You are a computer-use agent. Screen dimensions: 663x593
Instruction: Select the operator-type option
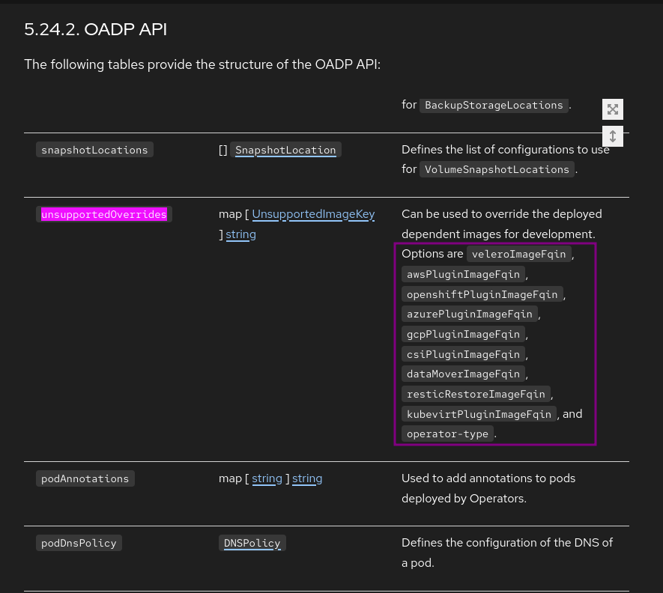coord(447,434)
